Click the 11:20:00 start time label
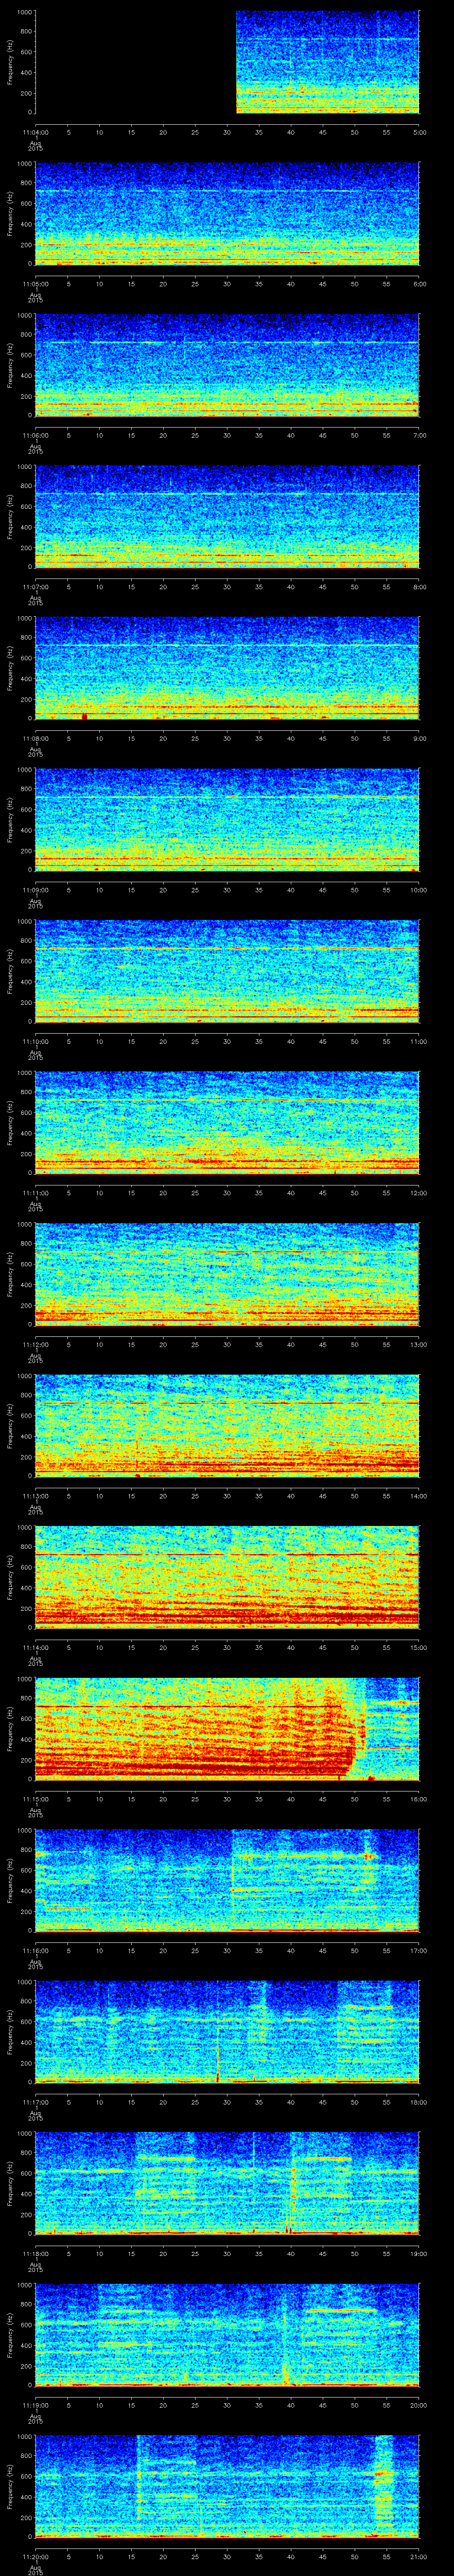This screenshot has height=2576, width=454. pyautogui.click(x=35, y=2556)
